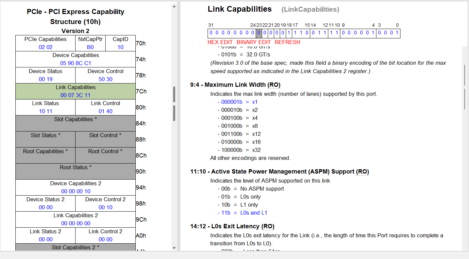Click the highlighted Link Capabilities register
The height and width of the screenshot is (259, 469).
pos(76,91)
